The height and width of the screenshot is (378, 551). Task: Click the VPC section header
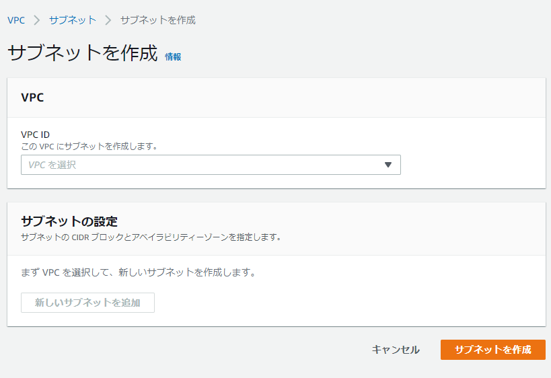pyautogui.click(x=32, y=98)
